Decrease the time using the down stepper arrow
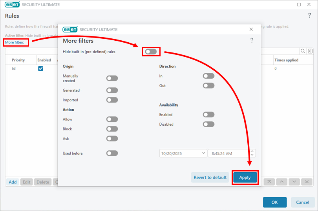This screenshot has height=211, width=318. 252,155
